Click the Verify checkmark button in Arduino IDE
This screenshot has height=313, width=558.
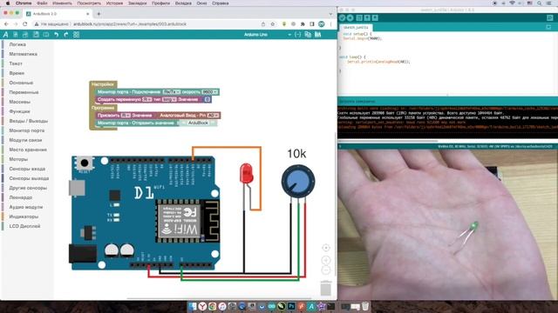pyautogui.click(x=343, y=17)
